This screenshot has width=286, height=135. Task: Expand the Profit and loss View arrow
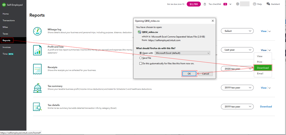click(x=270, y=50)
